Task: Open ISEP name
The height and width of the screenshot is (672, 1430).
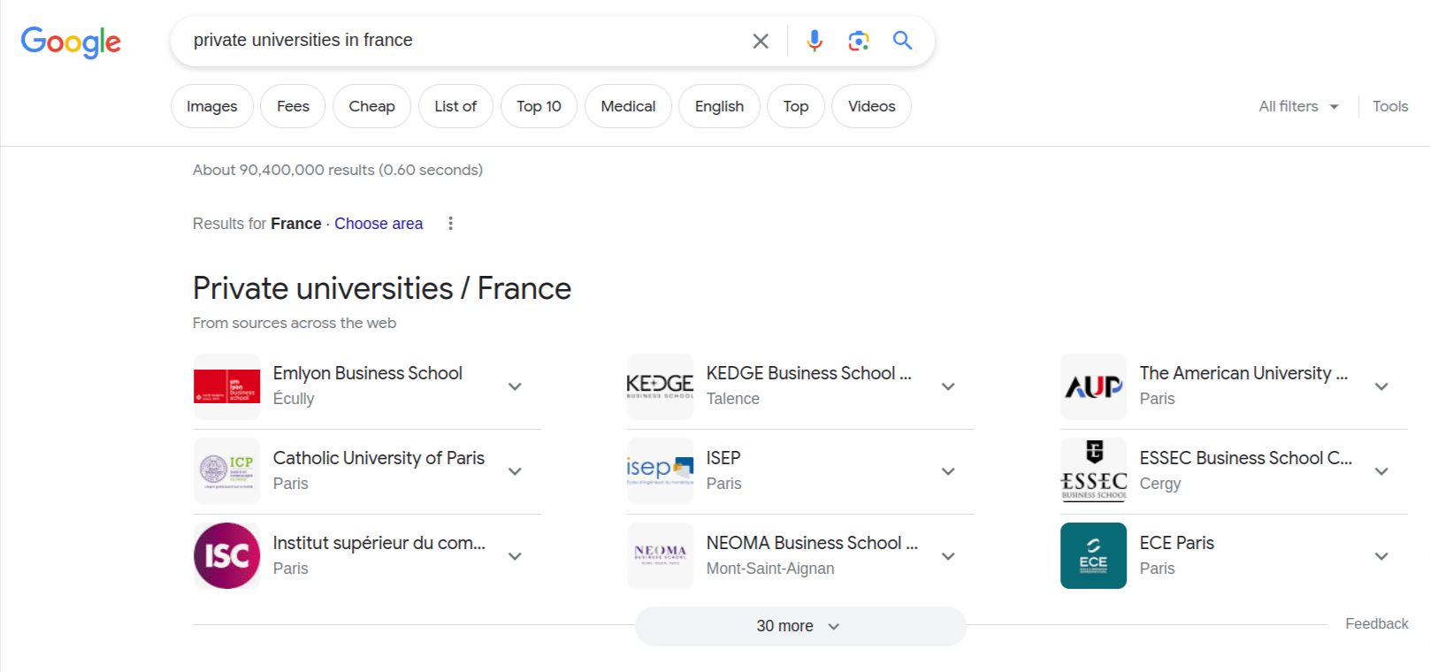Action: point(723,458)
